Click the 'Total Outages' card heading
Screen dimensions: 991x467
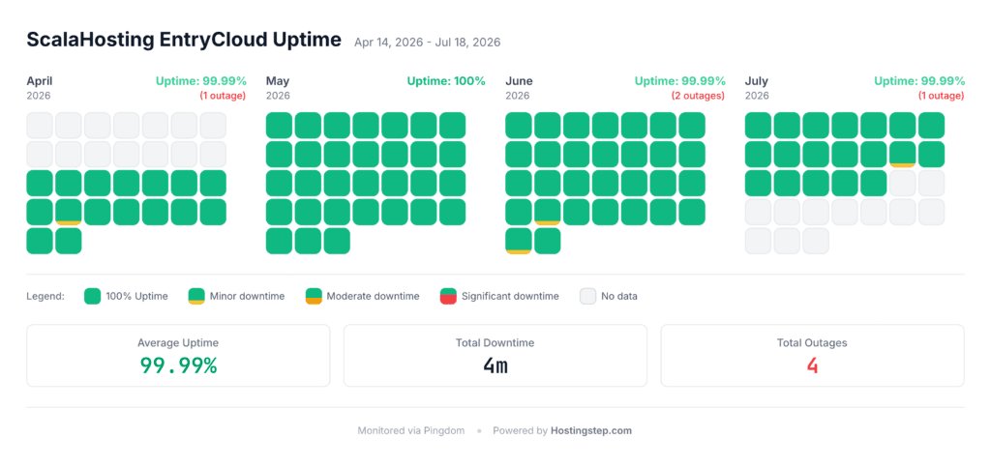coord(812,343)
